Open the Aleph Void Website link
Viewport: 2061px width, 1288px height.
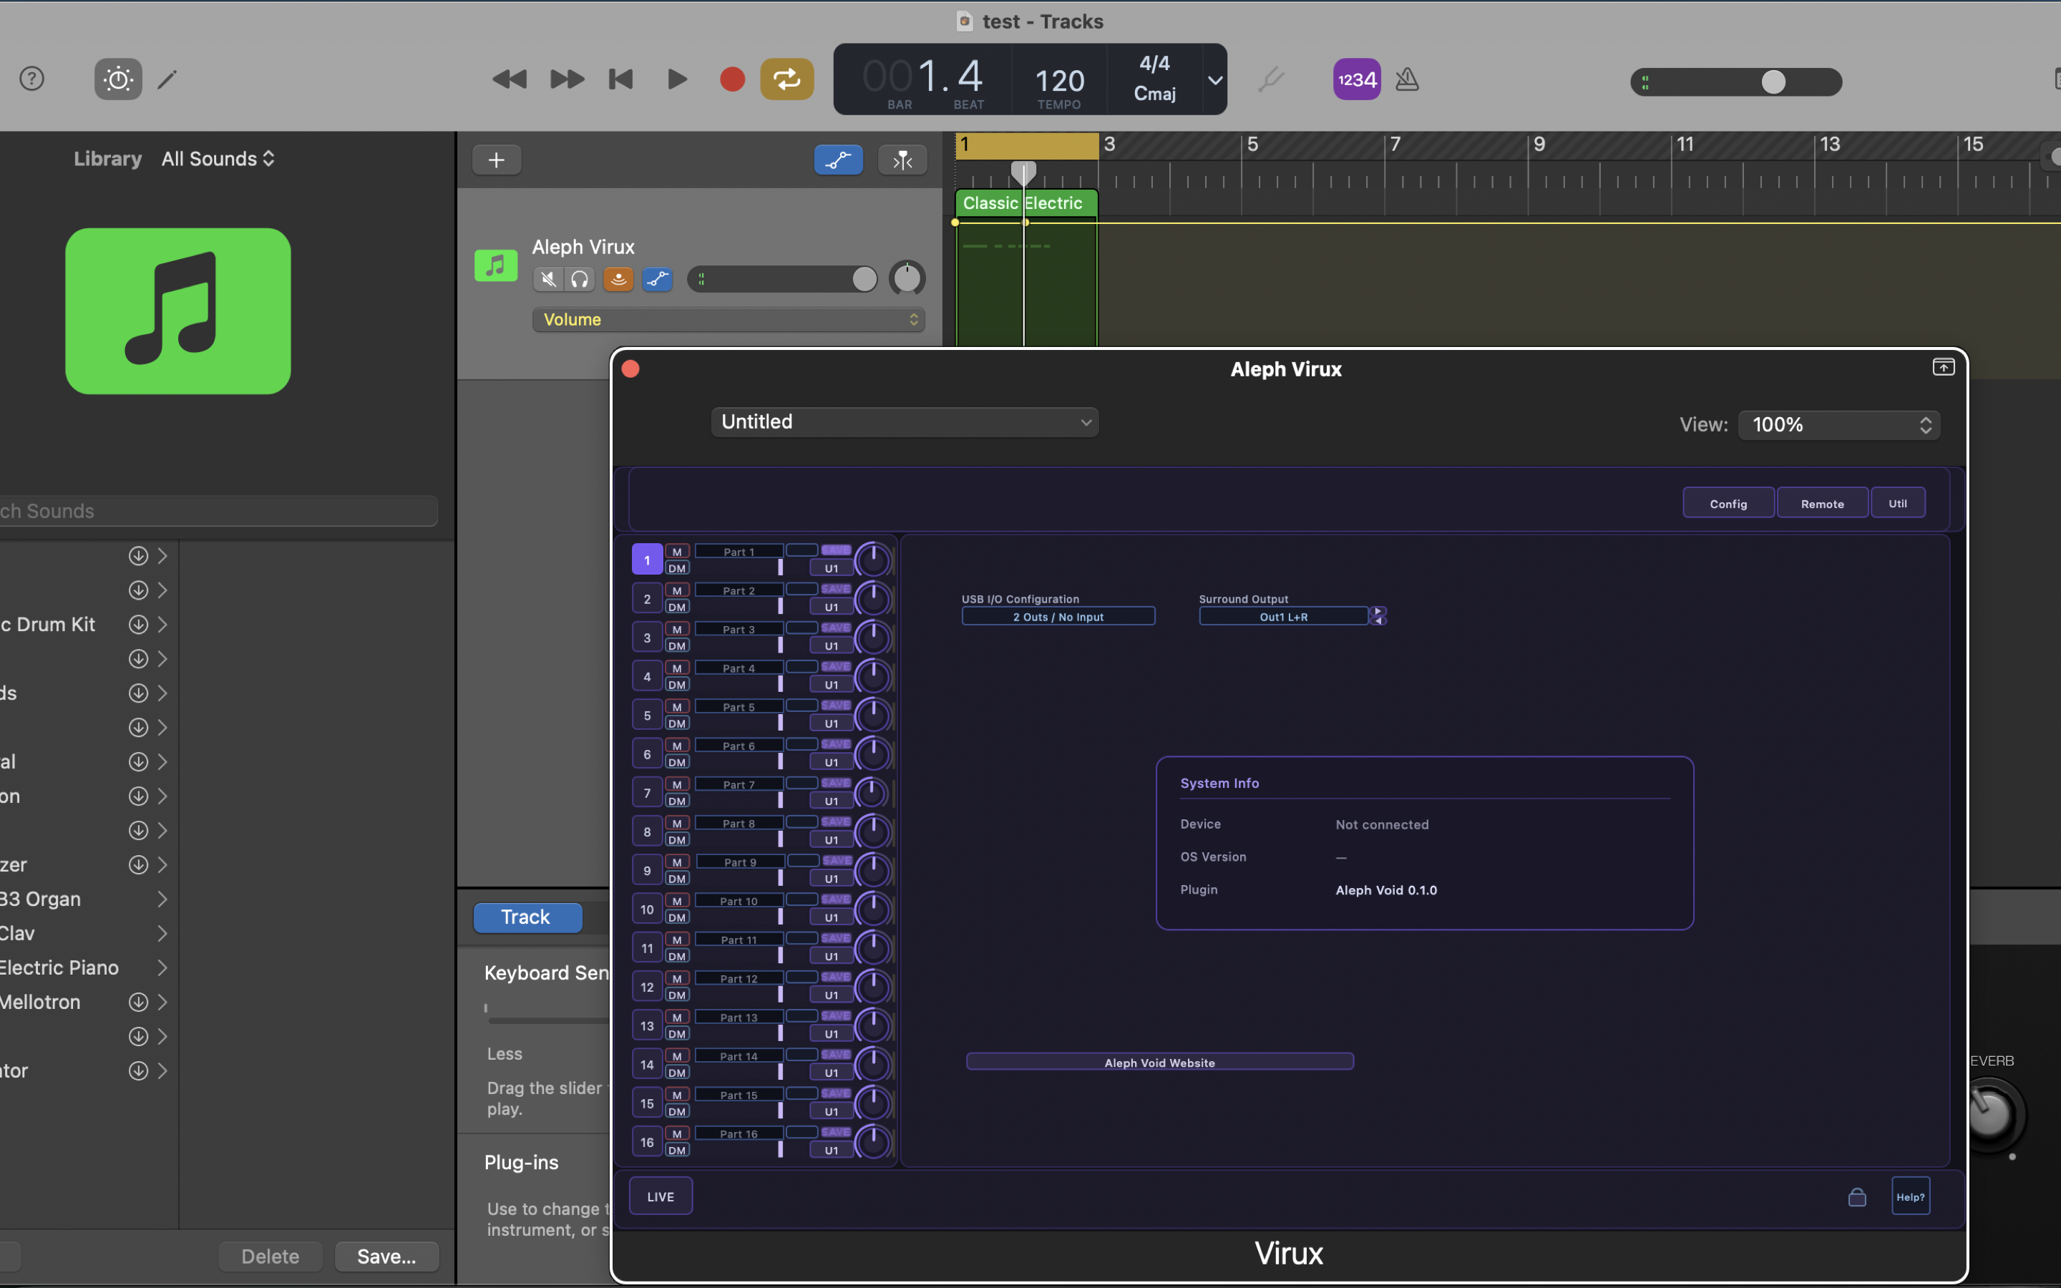1159,1063
